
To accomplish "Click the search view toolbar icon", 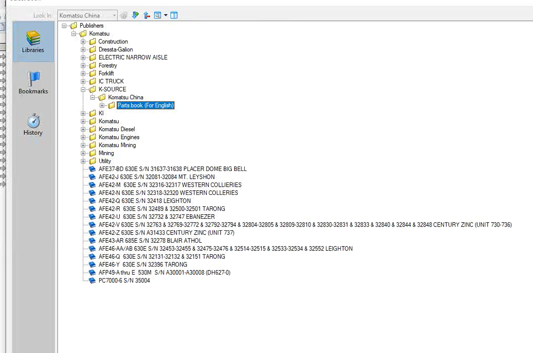I will tap(157, 15).
